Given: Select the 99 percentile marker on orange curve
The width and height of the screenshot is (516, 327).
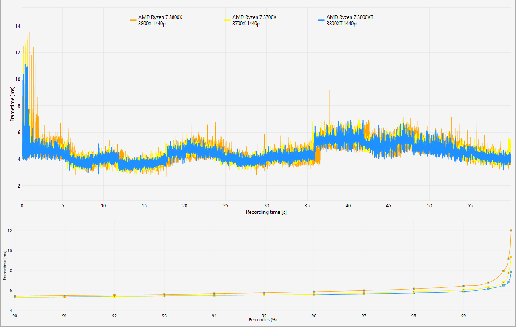Looking at the screenshot, I should [464, 286].
